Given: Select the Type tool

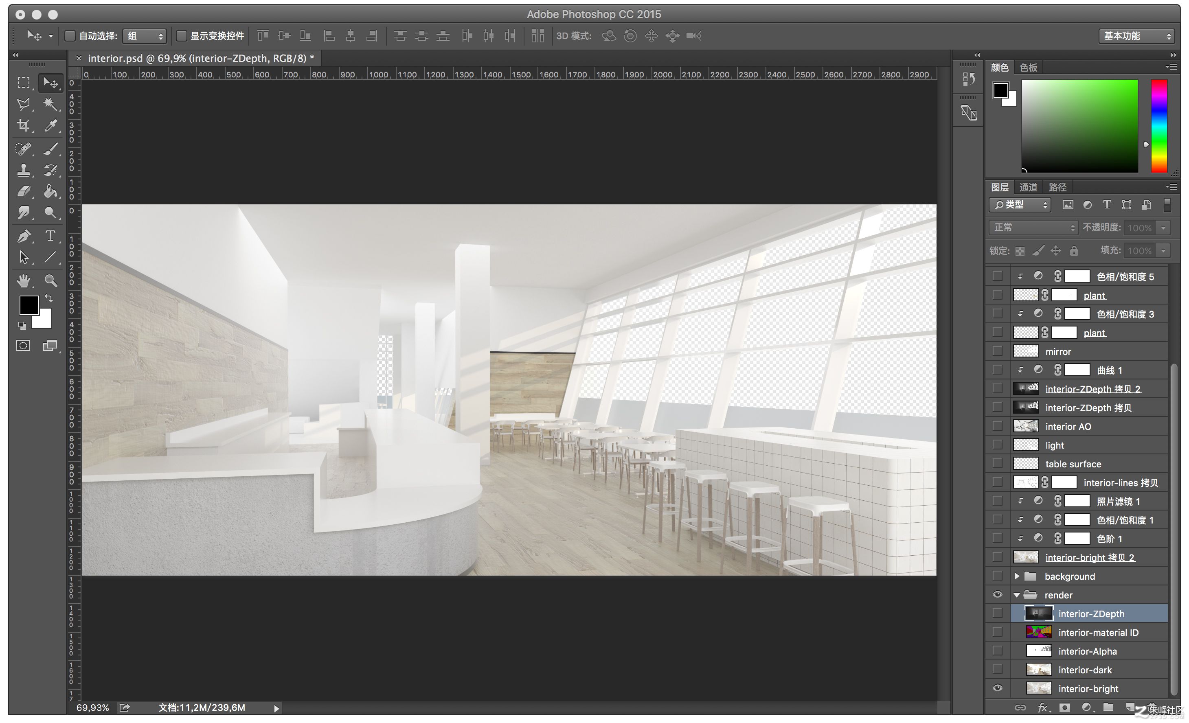Looking at the screenshot, I should 50,236.
